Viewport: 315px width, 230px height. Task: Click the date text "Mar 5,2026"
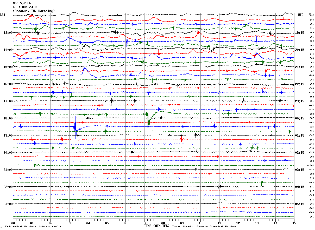(22, 3)
